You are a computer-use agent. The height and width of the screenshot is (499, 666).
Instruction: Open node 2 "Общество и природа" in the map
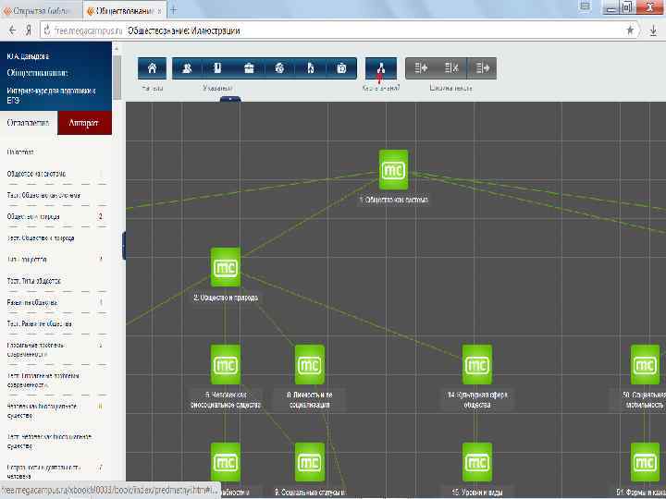226,267
